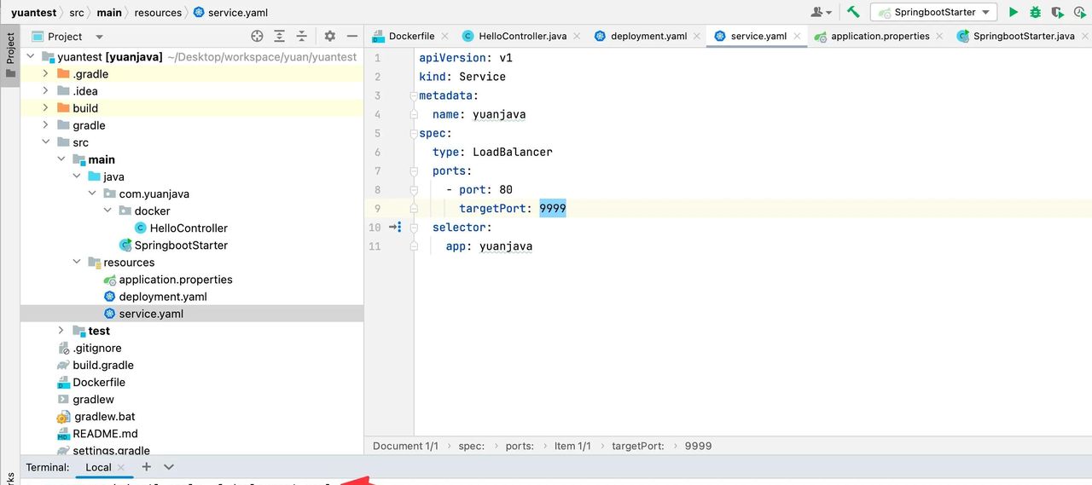The image size is (1092, 485).
Task: Open build.gradle in project tree
Action: tap(103, 365)
